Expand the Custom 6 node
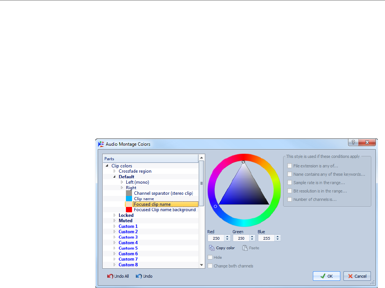This screenshot has height=288, width=385. (114, 254)
